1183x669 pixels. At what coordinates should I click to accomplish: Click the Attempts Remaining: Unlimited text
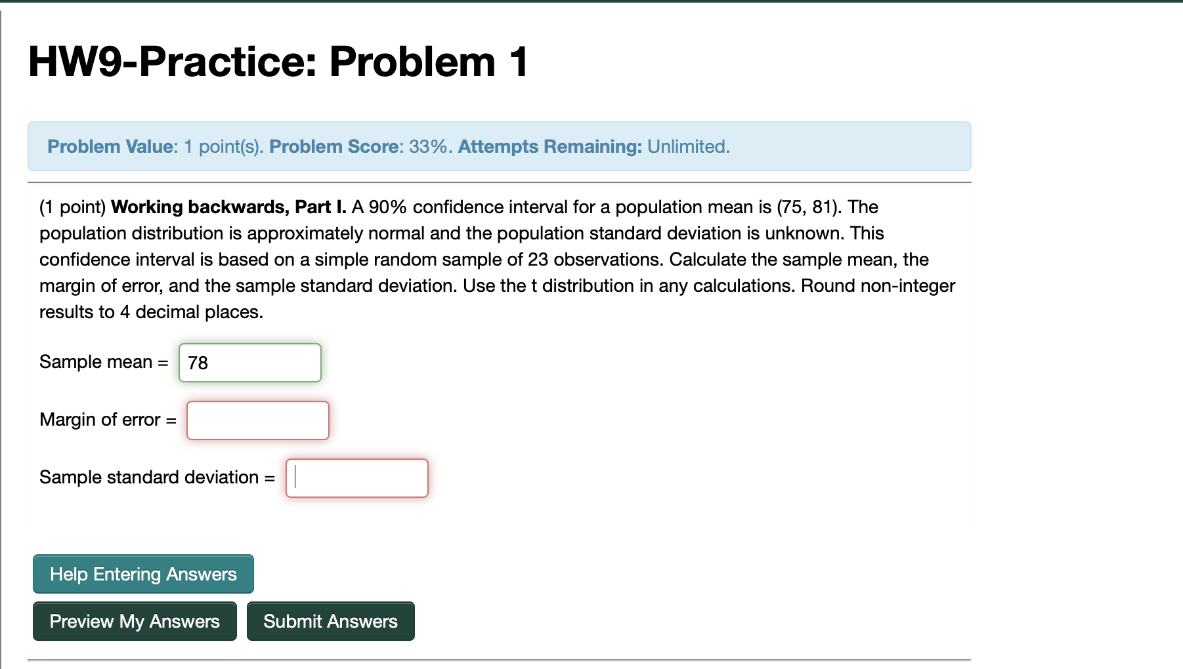[x=595, y=146]
